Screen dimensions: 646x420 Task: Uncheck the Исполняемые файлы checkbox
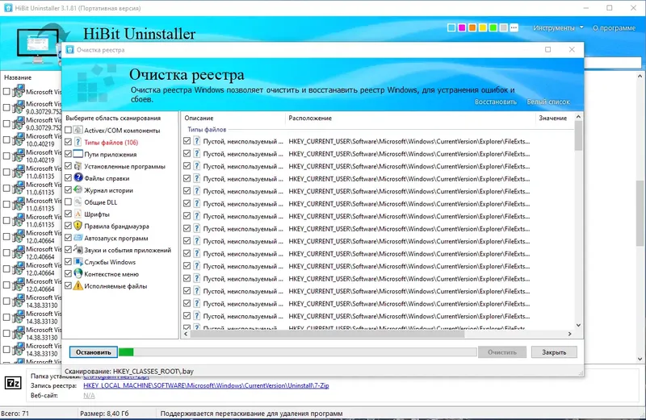pyautogui.click(x=68, y=285)
